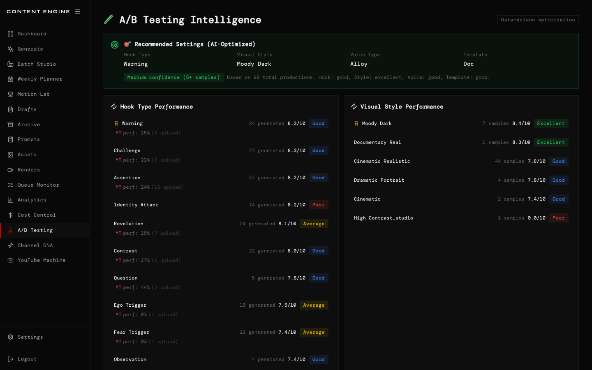Click the Weekly Planner calendar icon

pos(10,79)
